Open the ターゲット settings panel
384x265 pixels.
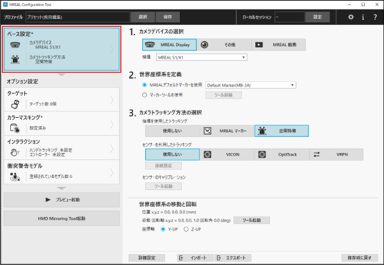pyautogui.click(x=61, y=99)
